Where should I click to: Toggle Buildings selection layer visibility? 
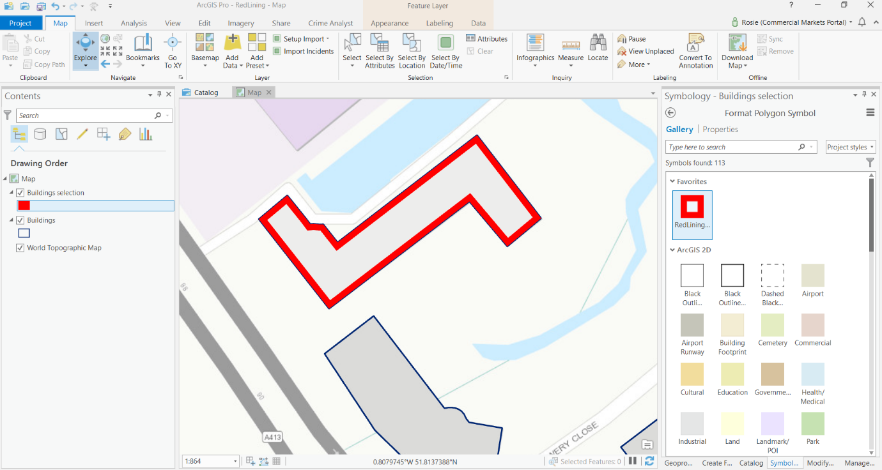coord(20,193)
